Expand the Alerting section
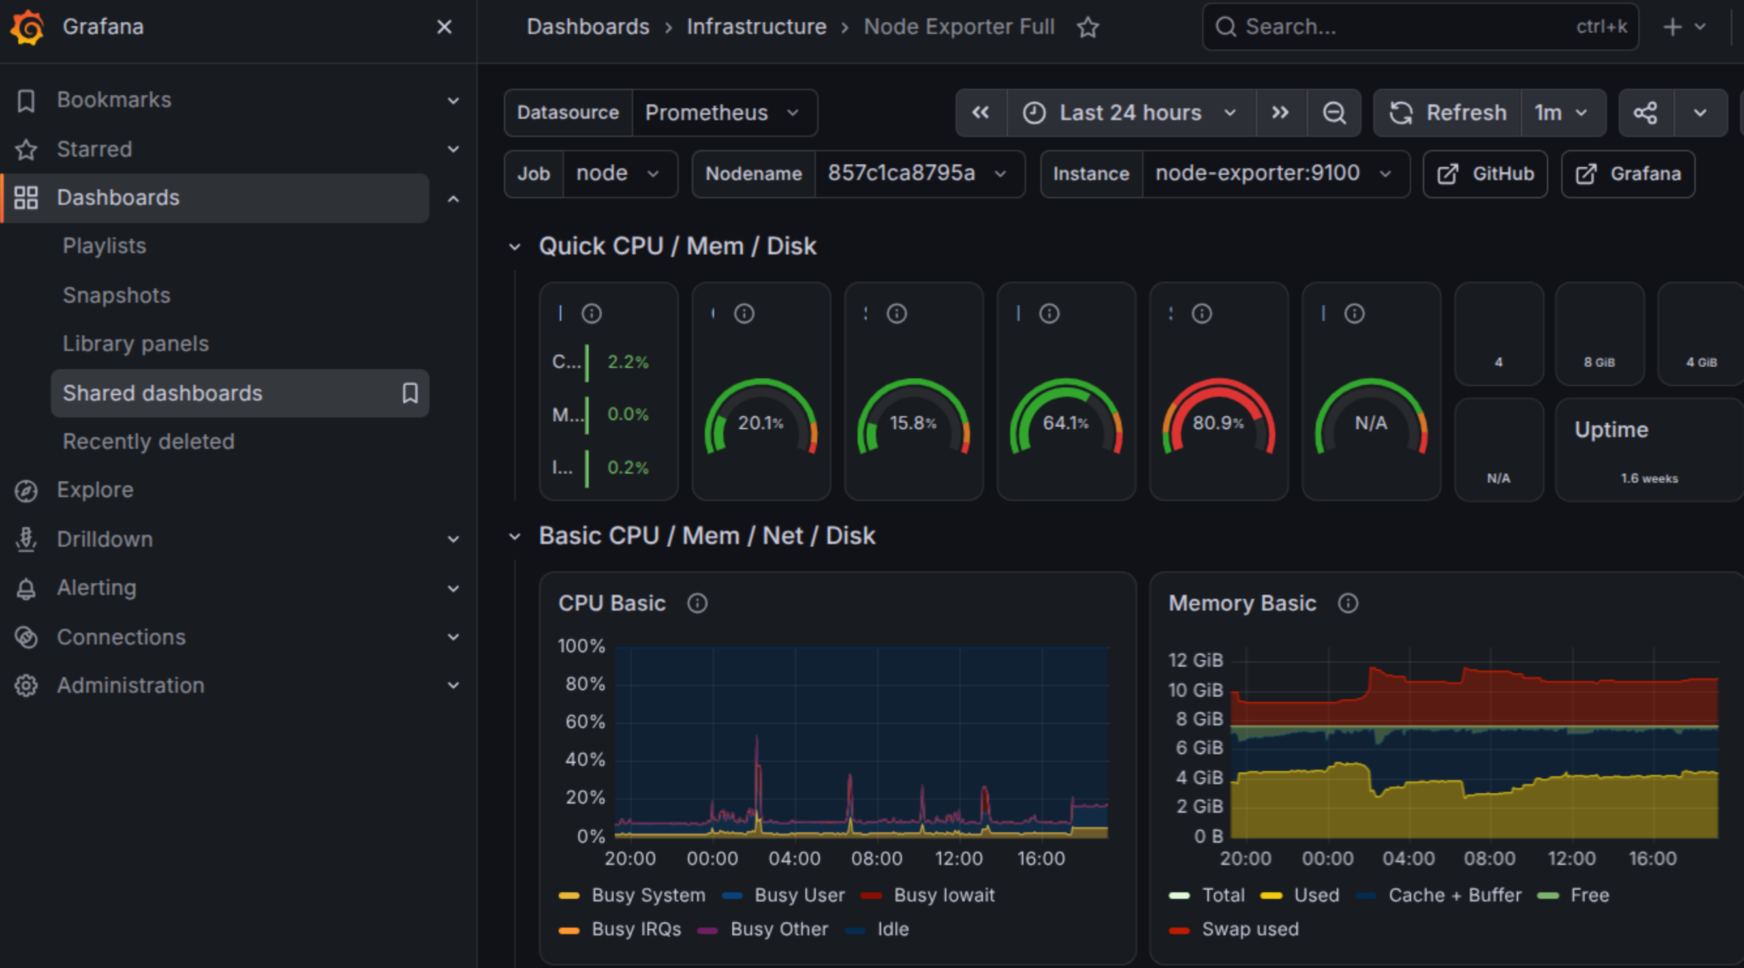Image resolution: width=1744 pixels, height=968 pixels. click(x=454, y=588)
